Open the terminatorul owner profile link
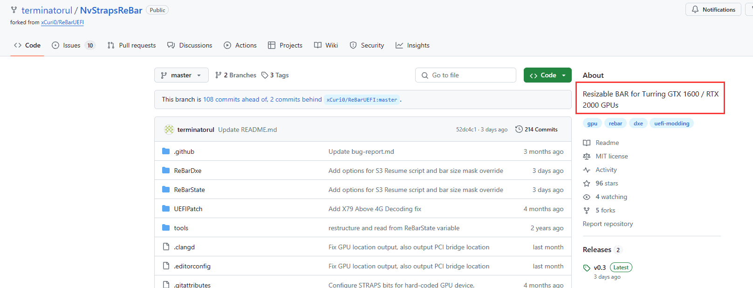753x288 pixels. coord(47,10)
